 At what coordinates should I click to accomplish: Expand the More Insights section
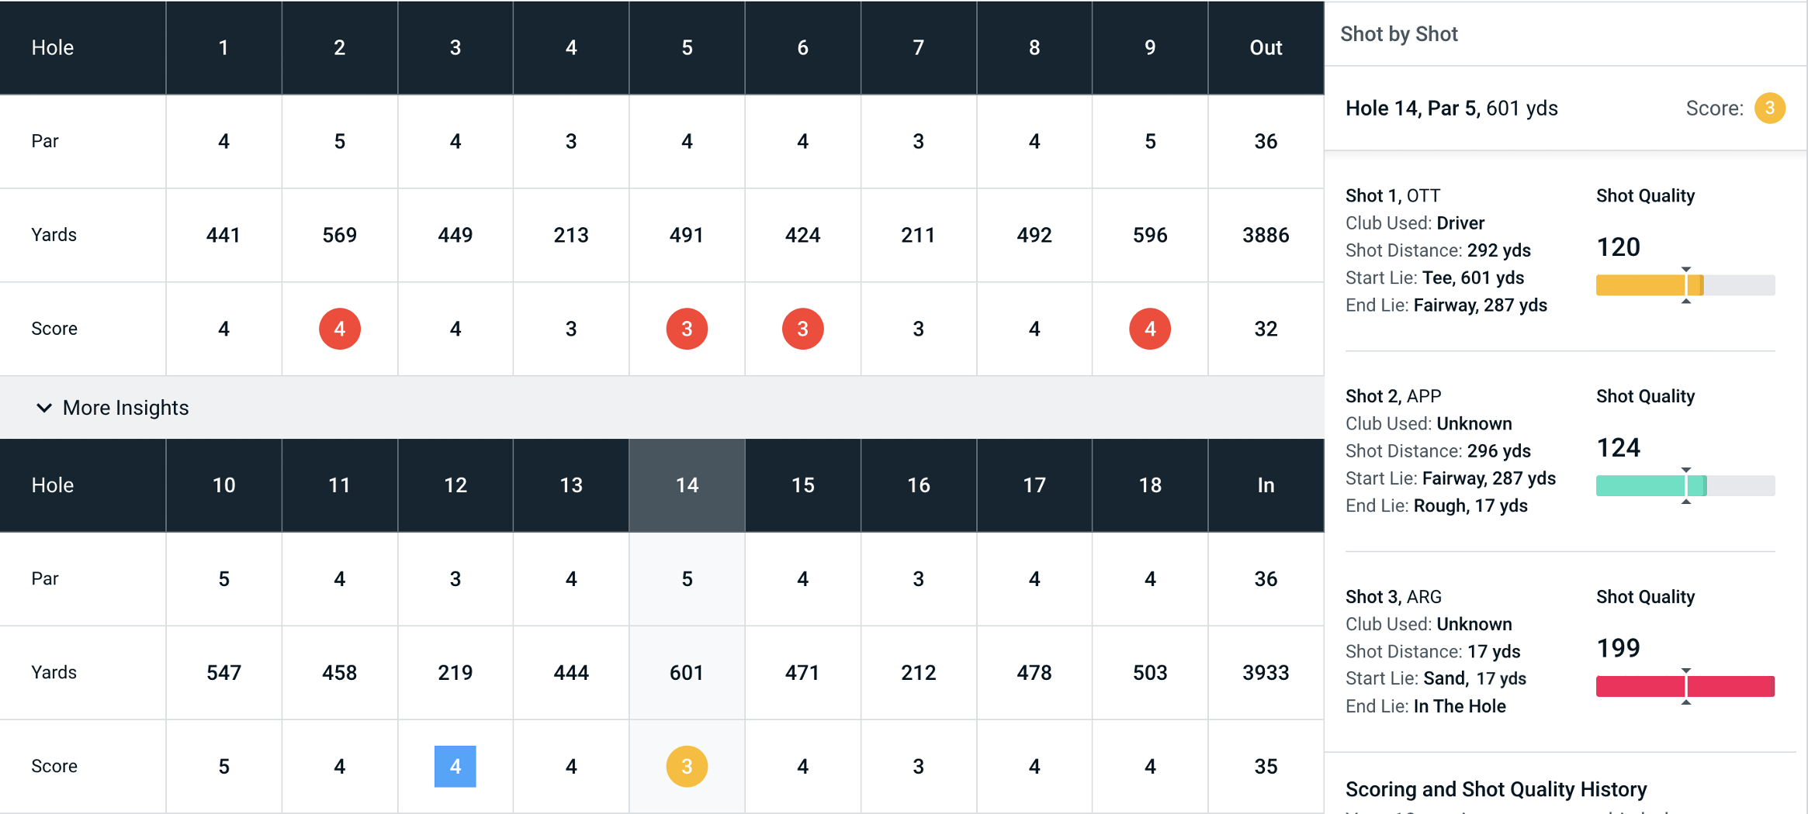tap(126, 408)
